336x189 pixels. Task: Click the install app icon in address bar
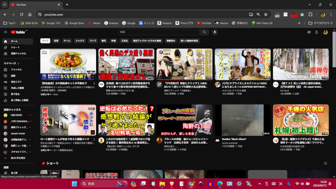(x=251, y=14)
